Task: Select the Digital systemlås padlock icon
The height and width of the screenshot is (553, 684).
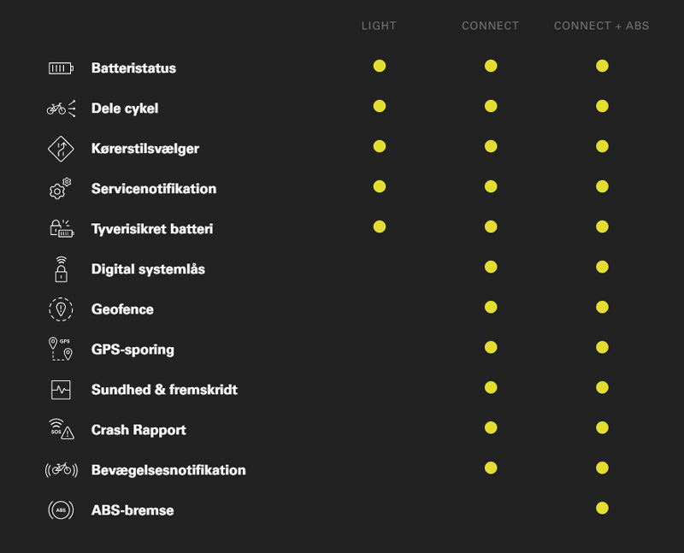Action: pyautogui.click(x=61, y=269)
